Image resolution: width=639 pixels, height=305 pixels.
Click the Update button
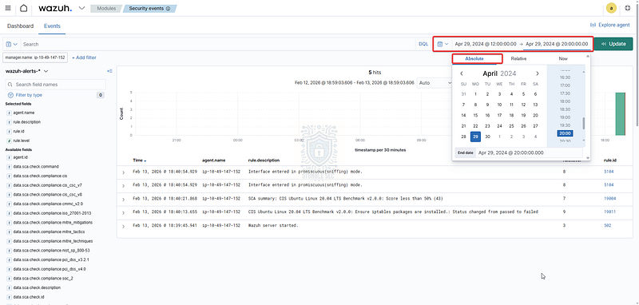click(x=613, y=44)
